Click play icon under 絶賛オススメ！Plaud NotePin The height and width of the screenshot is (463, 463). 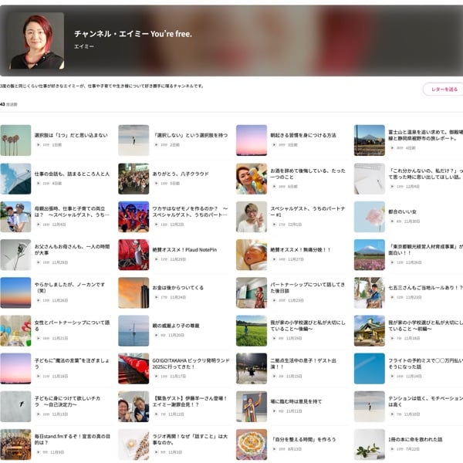(x=155, y=259)
